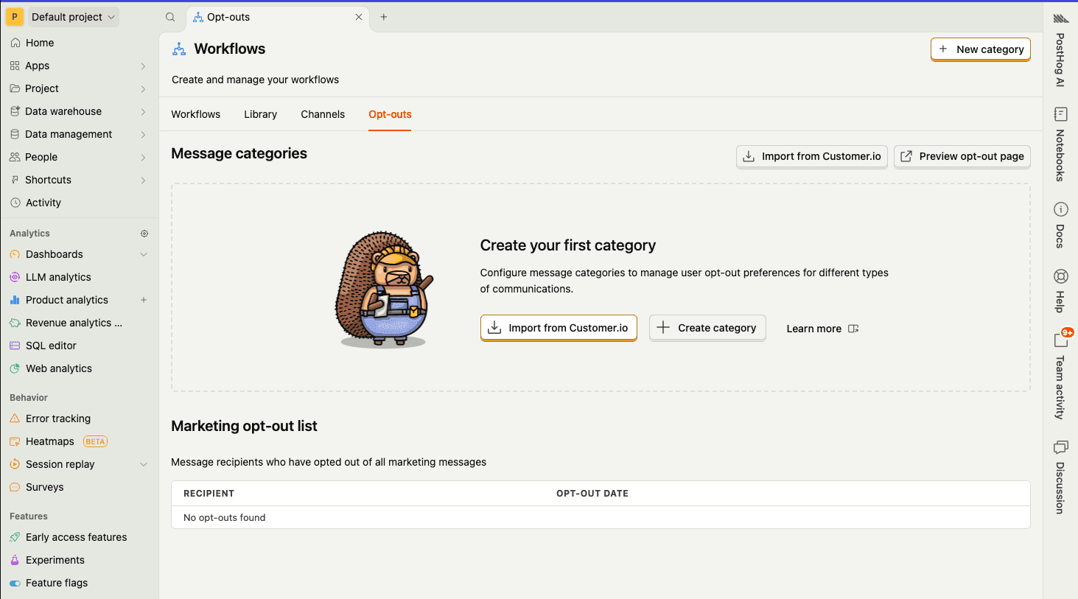
Task: Select the SQL editor icon
Action: [15, 345]
